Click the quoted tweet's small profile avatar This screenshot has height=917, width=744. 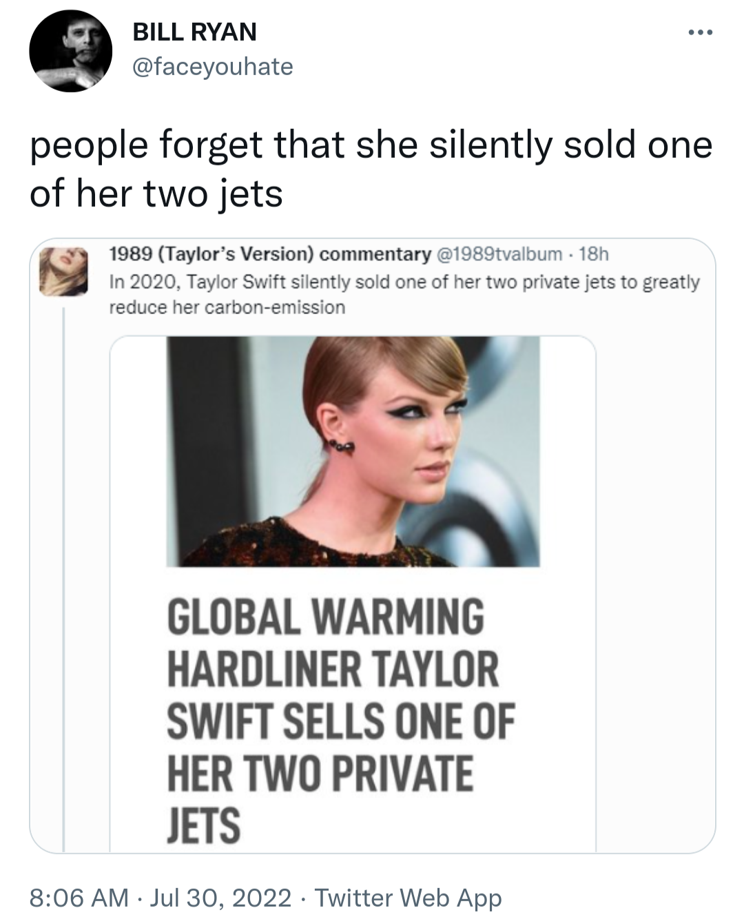pos(63,273)
